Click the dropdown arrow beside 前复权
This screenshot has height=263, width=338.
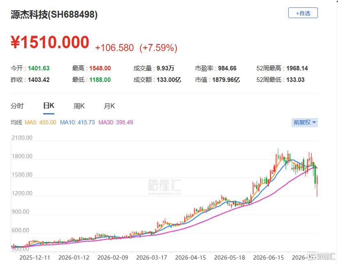[314, 123]
